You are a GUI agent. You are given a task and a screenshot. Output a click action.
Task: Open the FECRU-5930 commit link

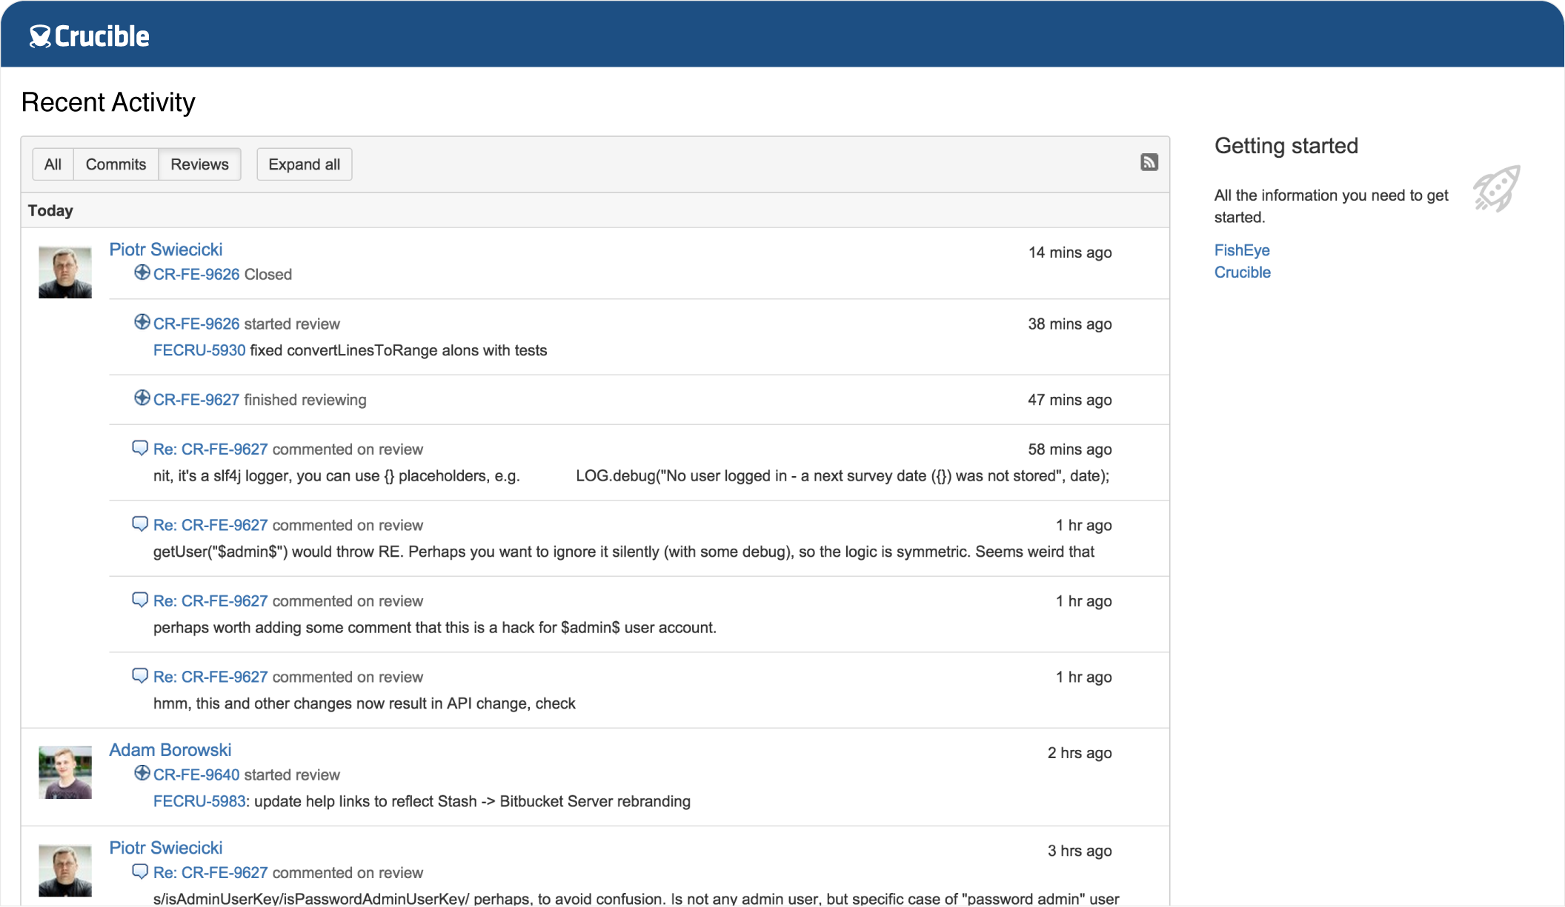coord(199,349)
